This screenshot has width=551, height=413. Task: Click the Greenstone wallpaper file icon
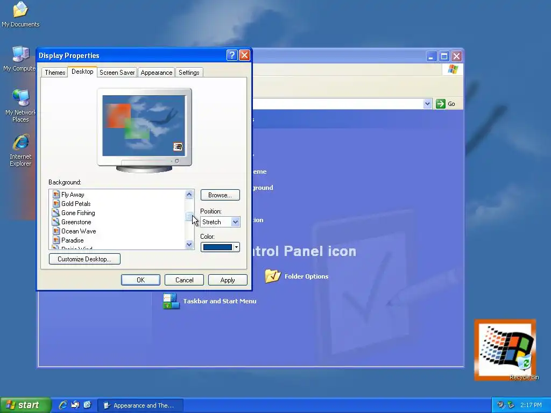[x=56, y=222]
